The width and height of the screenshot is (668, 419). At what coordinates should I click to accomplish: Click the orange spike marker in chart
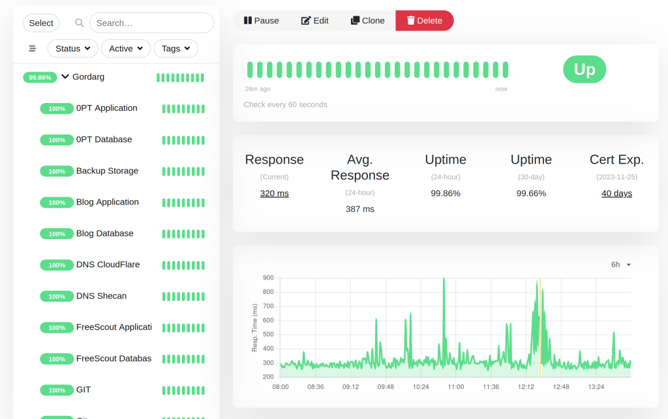coord(540,328)
